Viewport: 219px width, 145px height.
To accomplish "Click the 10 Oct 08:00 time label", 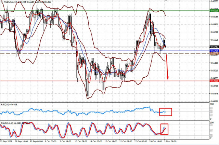I will click(81, 141).
